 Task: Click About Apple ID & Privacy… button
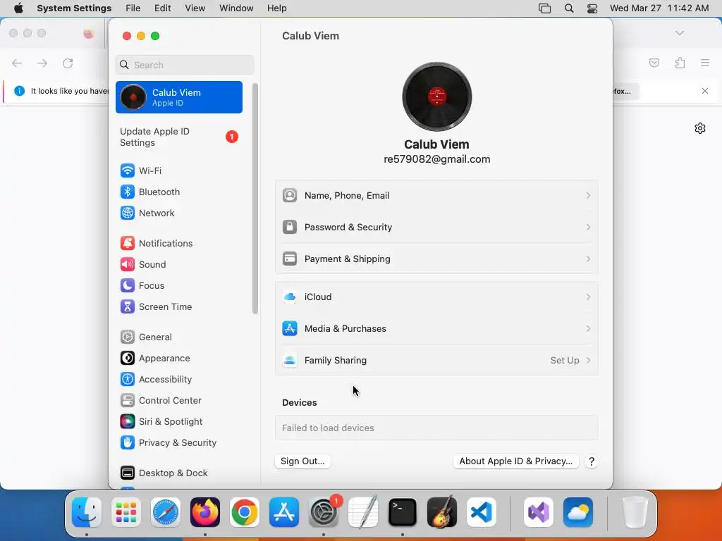(x=515, y=461)
